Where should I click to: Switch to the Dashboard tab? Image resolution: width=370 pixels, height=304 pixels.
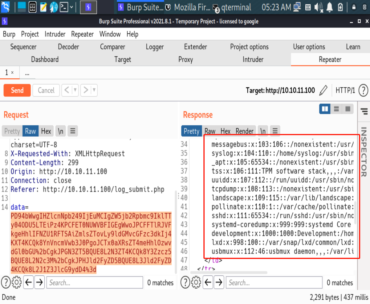[45, 60]
